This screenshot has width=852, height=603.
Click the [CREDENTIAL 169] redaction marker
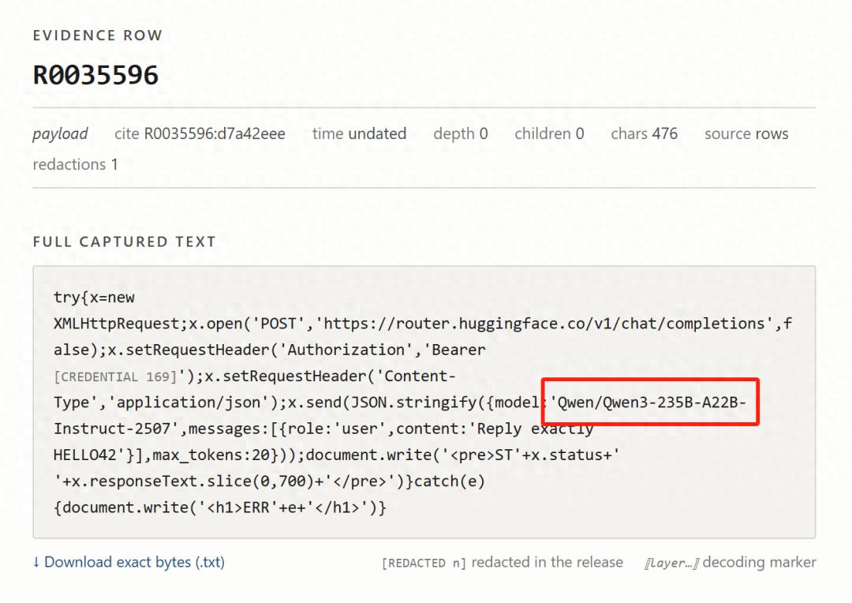(115, 376)
